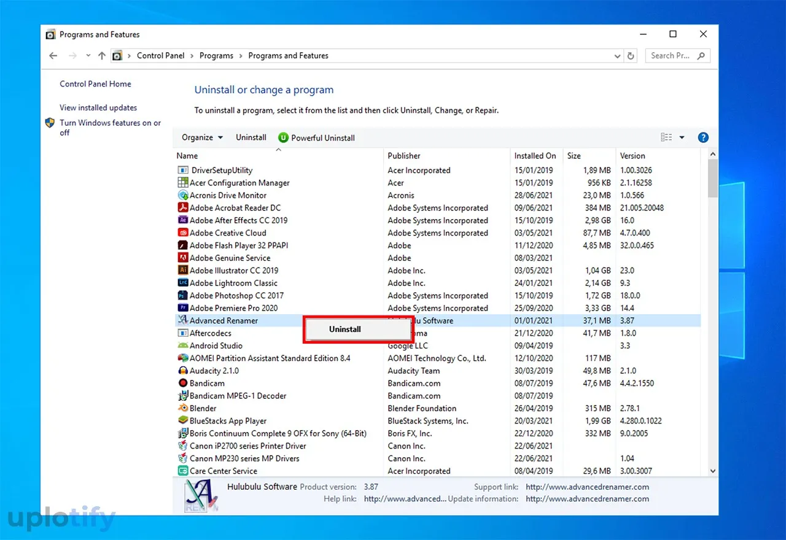Click the Search Programs input field
The height and width of the screenshot is (540, 786).
tap(678, 56)
